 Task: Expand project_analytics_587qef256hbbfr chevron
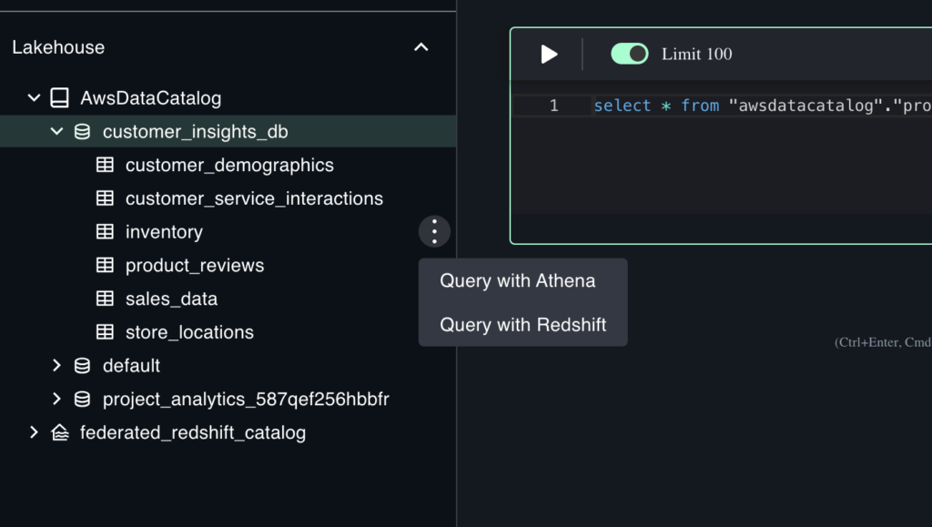[56, 399]
